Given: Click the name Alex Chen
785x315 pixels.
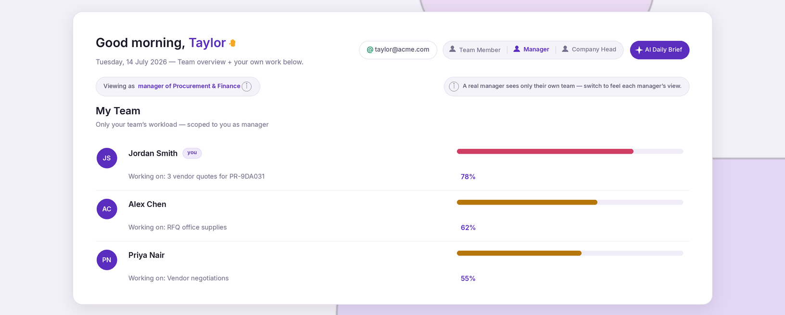Looking at the screenshot, I should [147, 204].
